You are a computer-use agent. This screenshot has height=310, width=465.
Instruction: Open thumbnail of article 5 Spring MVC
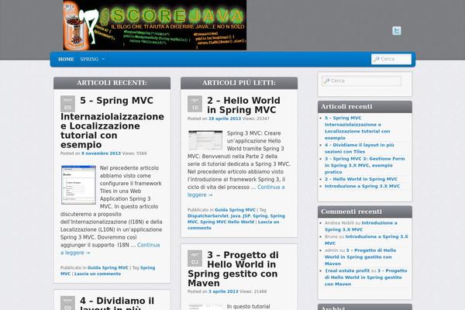point(78,184)
